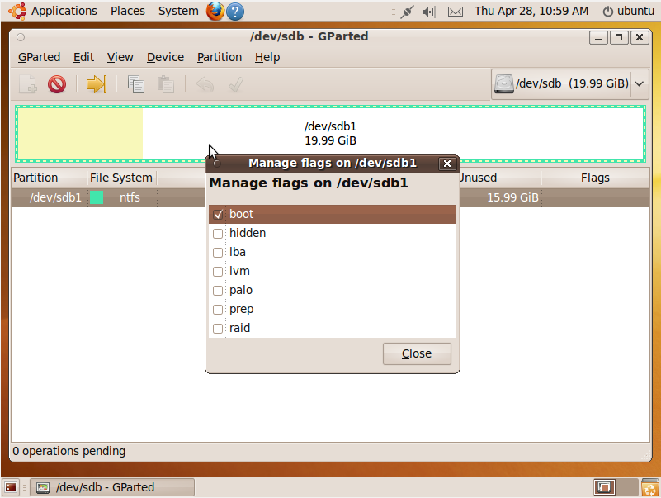The image size is (661, 498).
Task: Click the Ubuntu logo in the top panel
Action: [x=17, y=11]
